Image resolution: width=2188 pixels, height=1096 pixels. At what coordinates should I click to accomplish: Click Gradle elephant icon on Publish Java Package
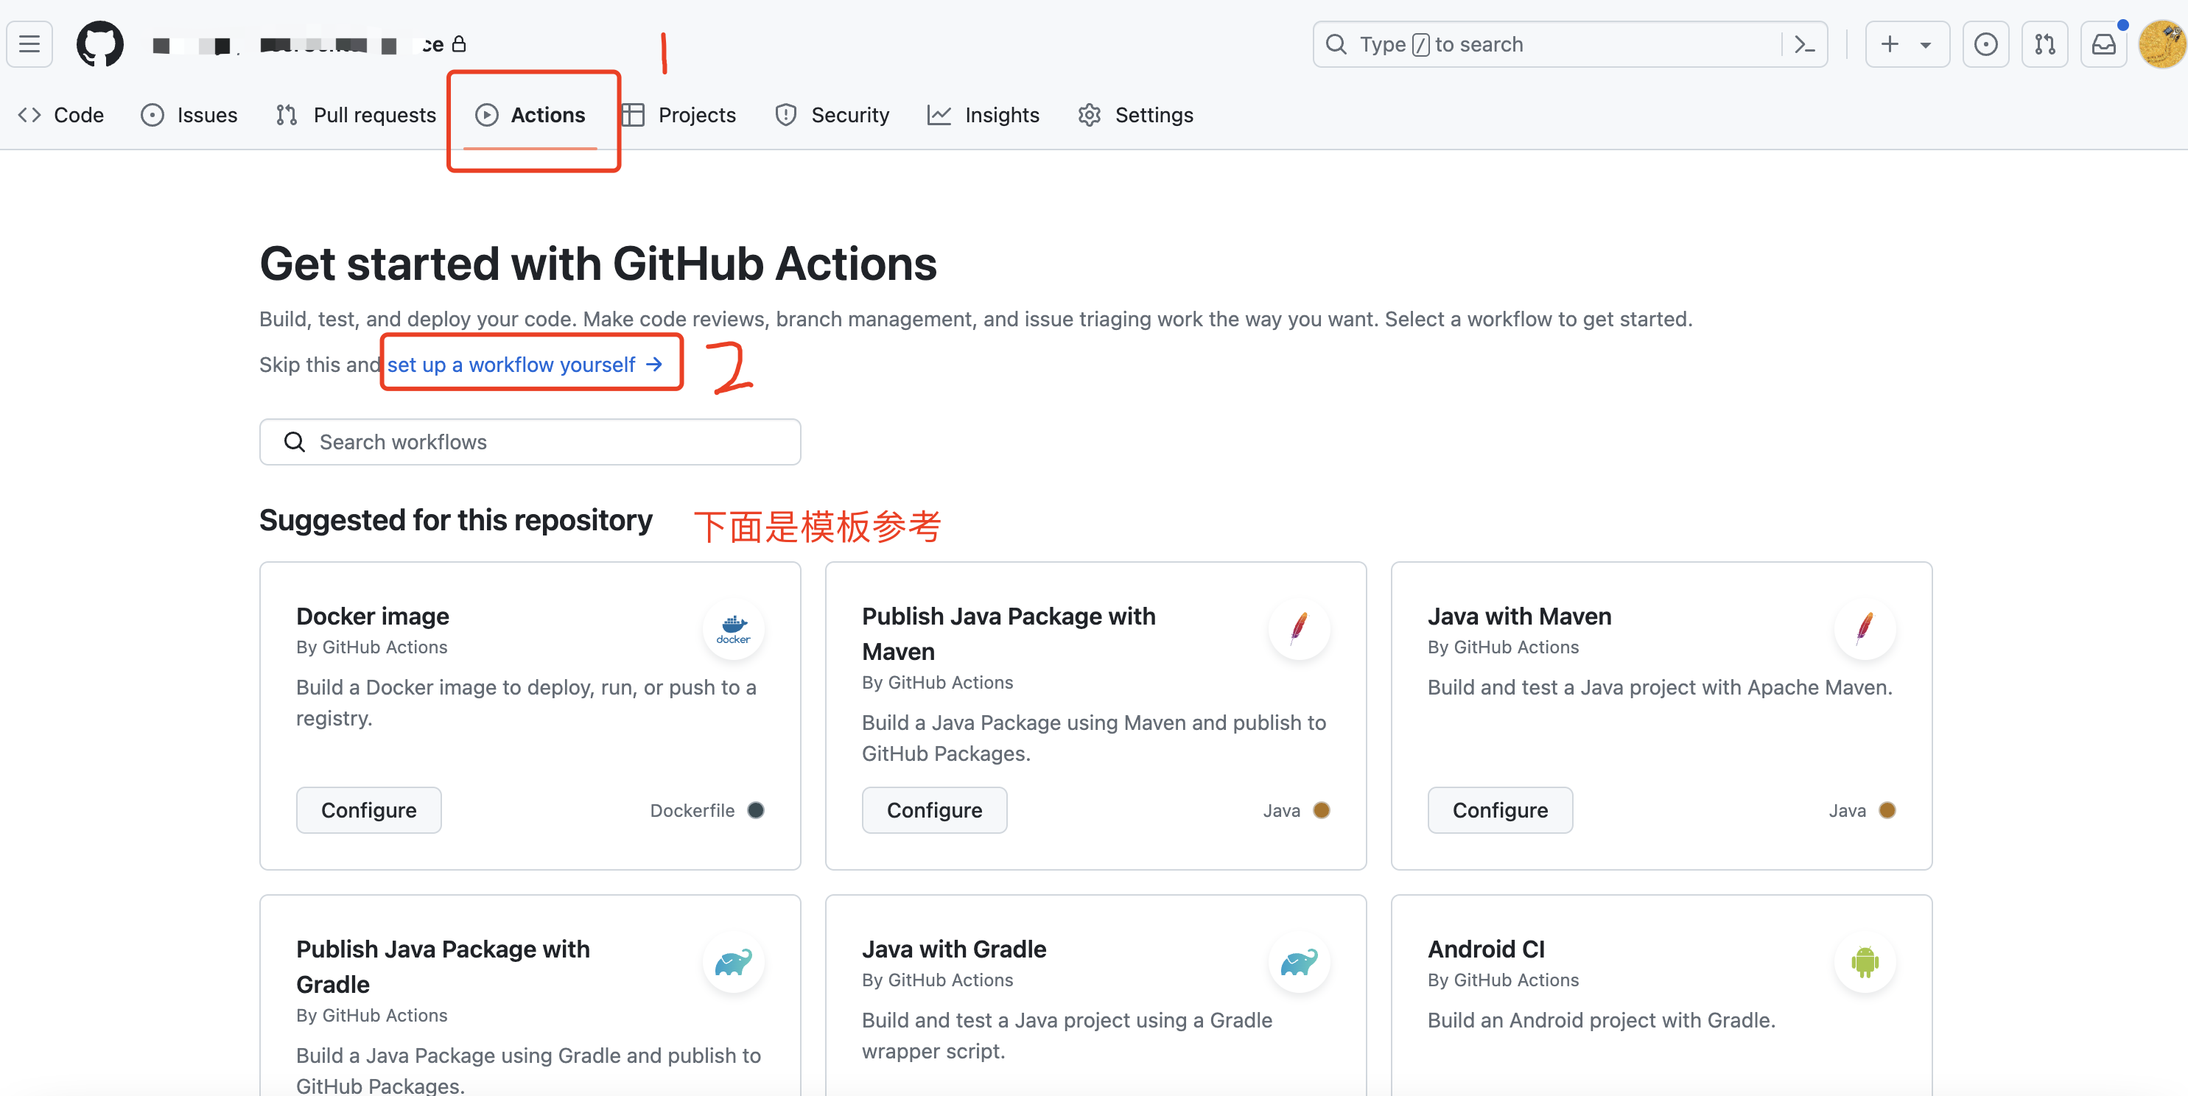click(734, 961)
